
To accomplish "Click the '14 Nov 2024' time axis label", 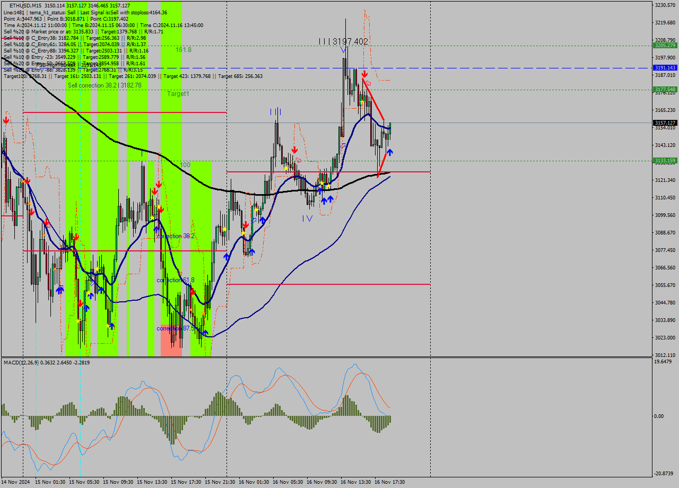I will pyautogui.click(x=15, y=482).
